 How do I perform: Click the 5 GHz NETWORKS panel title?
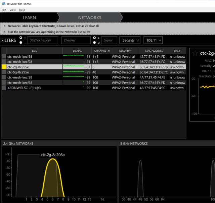134,143
